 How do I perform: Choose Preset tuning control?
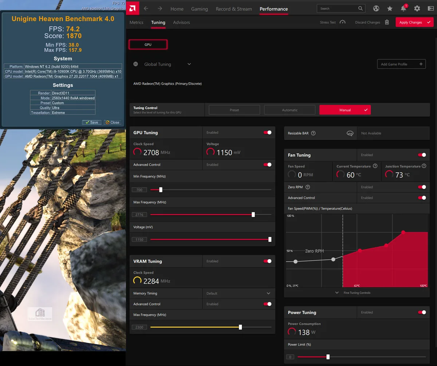[235, 110]
